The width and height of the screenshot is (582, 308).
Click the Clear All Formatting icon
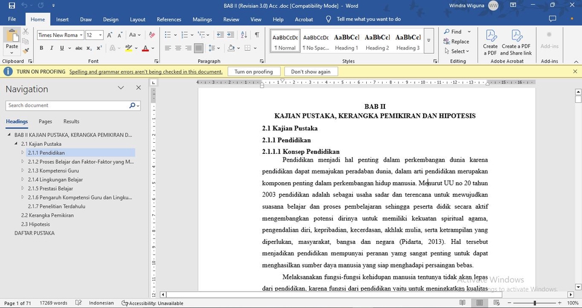pyautogui.click(x=152, y=35)
